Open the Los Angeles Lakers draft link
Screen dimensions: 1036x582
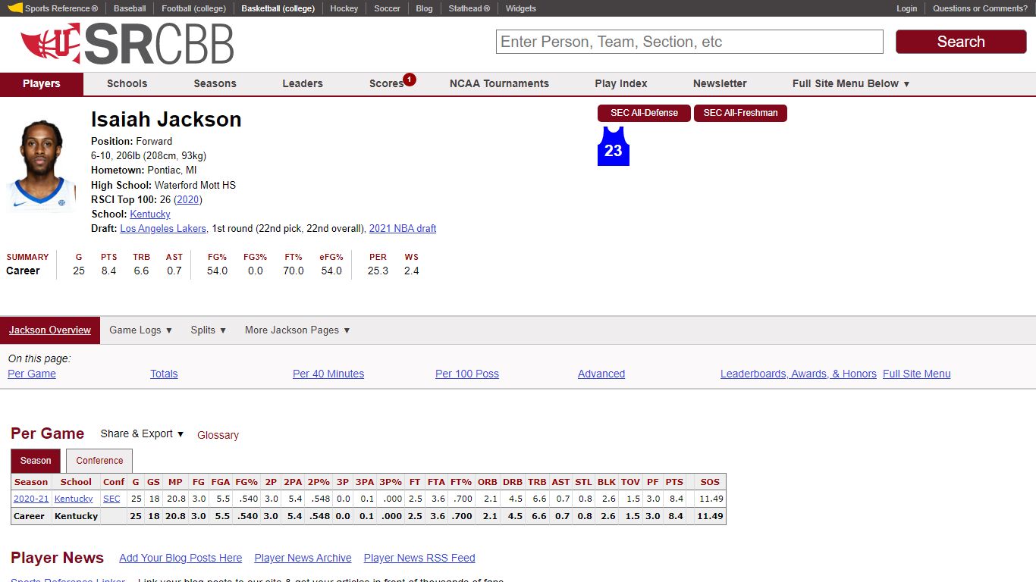[163, 228]
